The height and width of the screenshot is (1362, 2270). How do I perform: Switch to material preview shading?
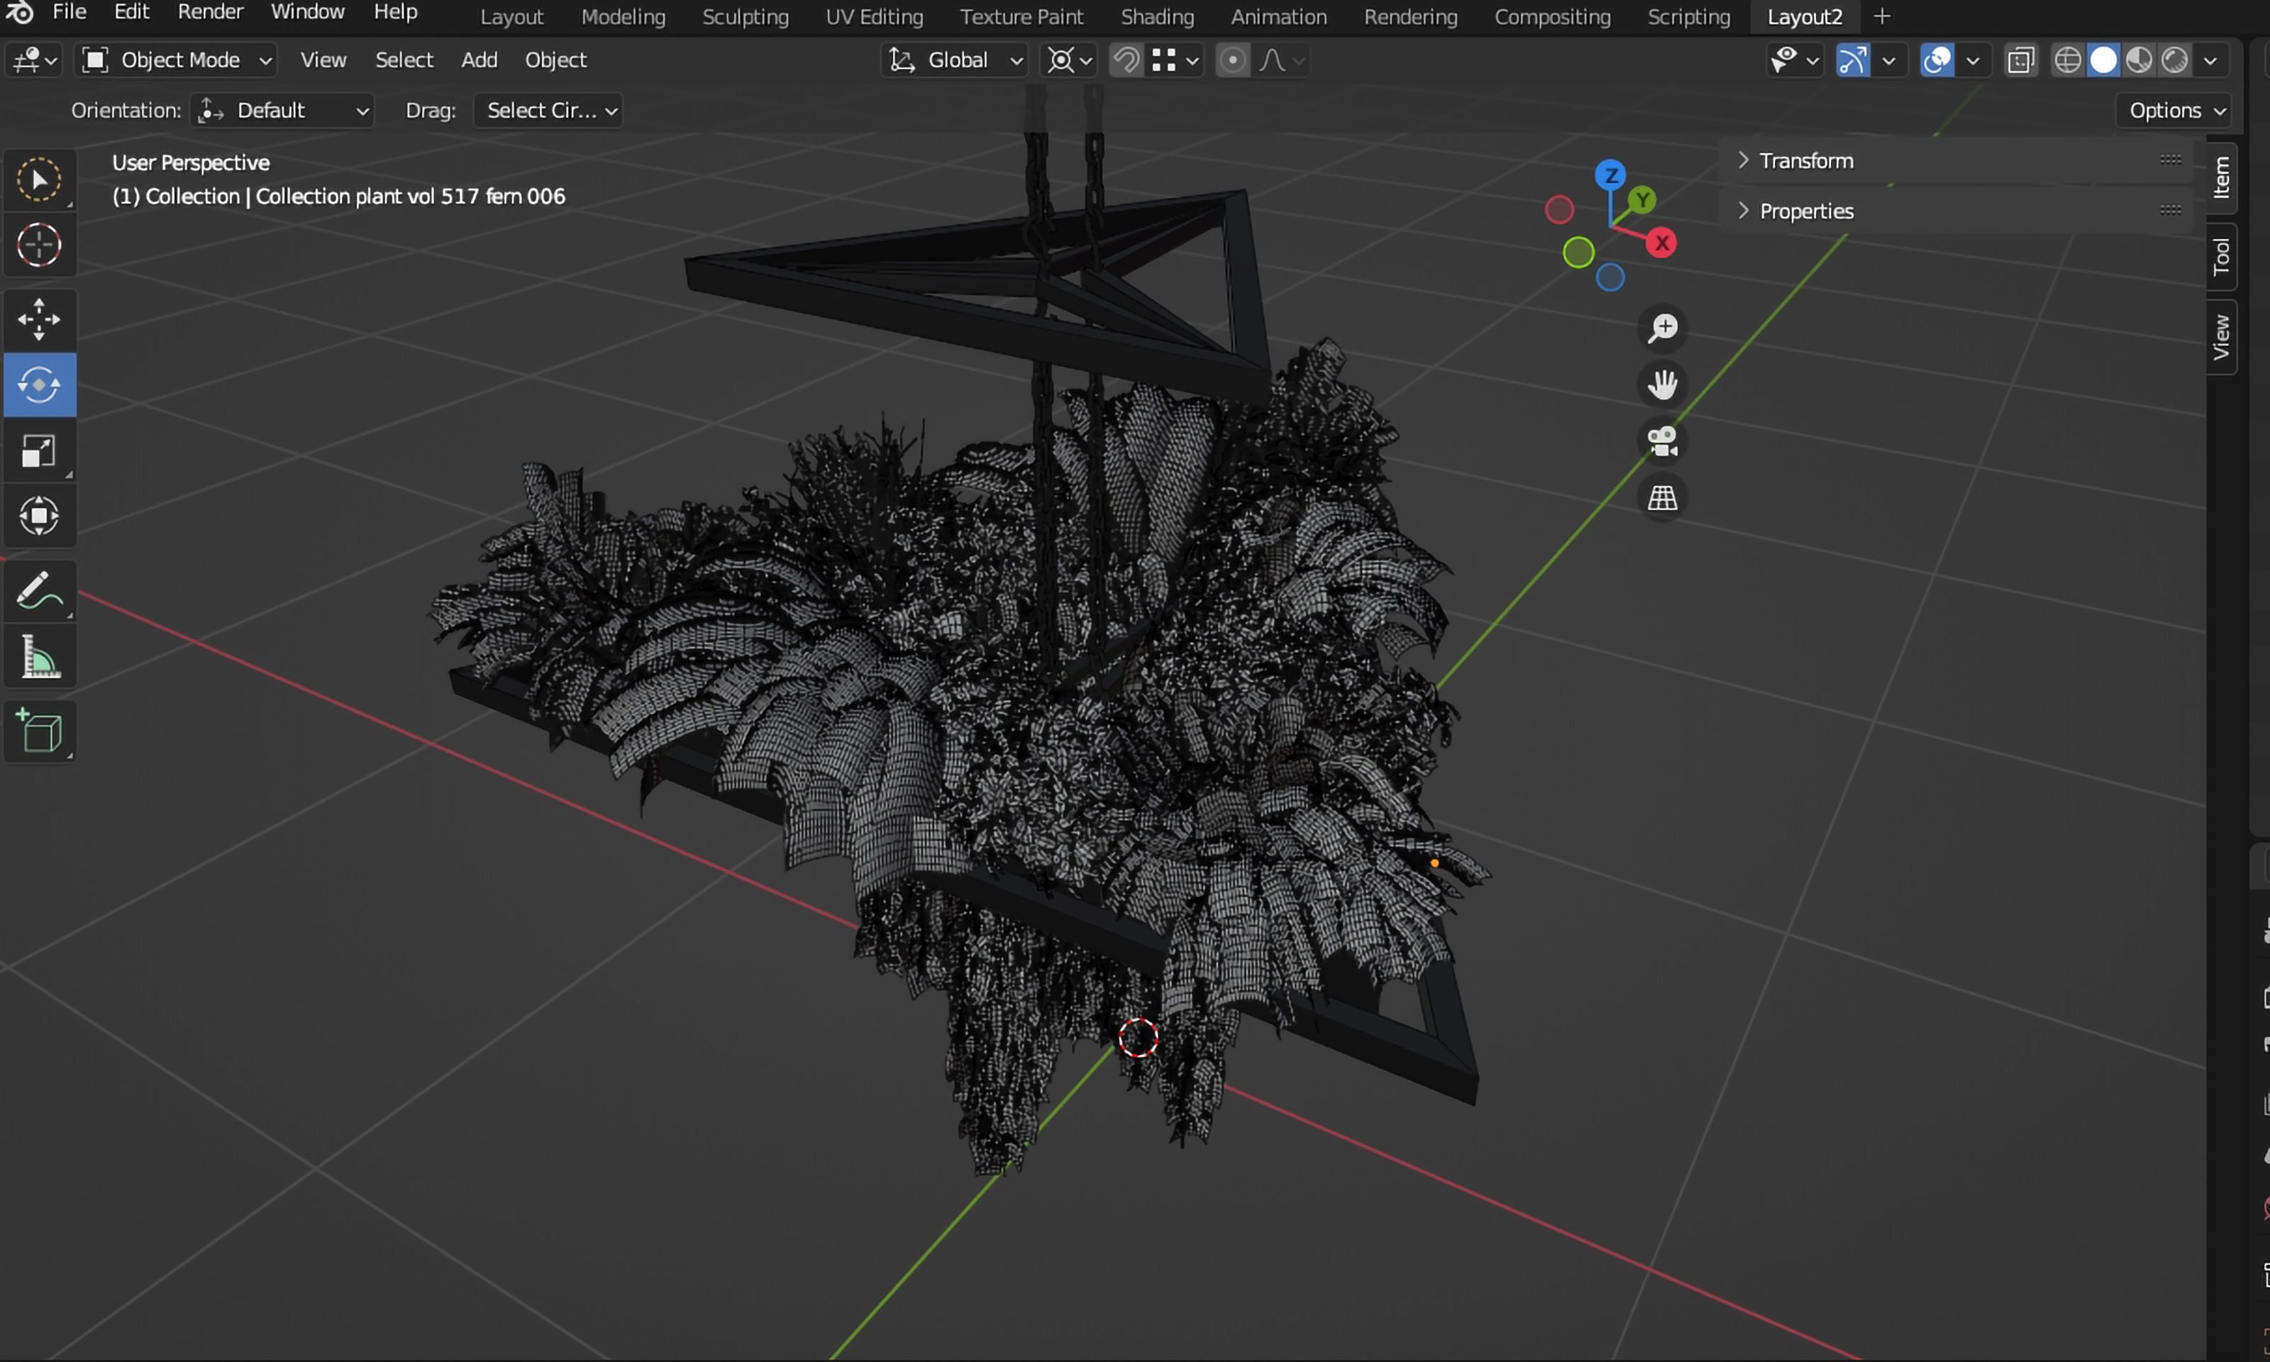click(2139, 60)
